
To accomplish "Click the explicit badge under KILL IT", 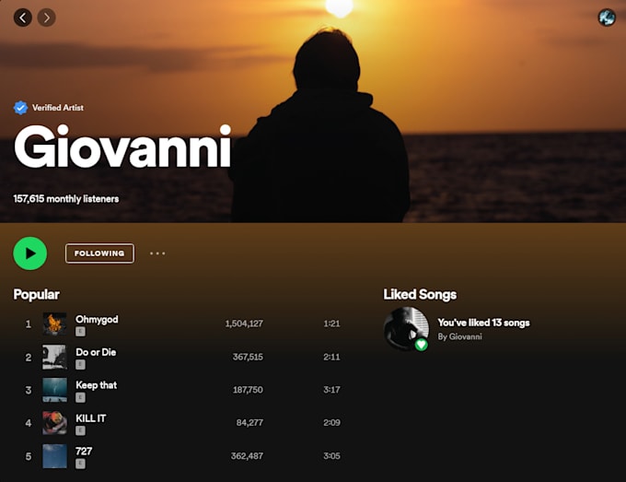I will pyautogui.click(x=80, y=430).
